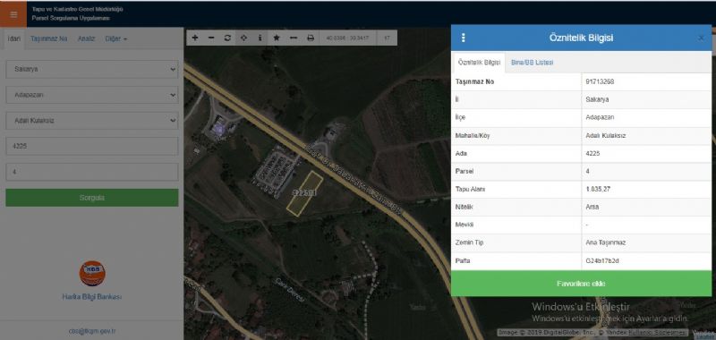
Task: Click the green Sorgula button
Action: coord(92,198)
